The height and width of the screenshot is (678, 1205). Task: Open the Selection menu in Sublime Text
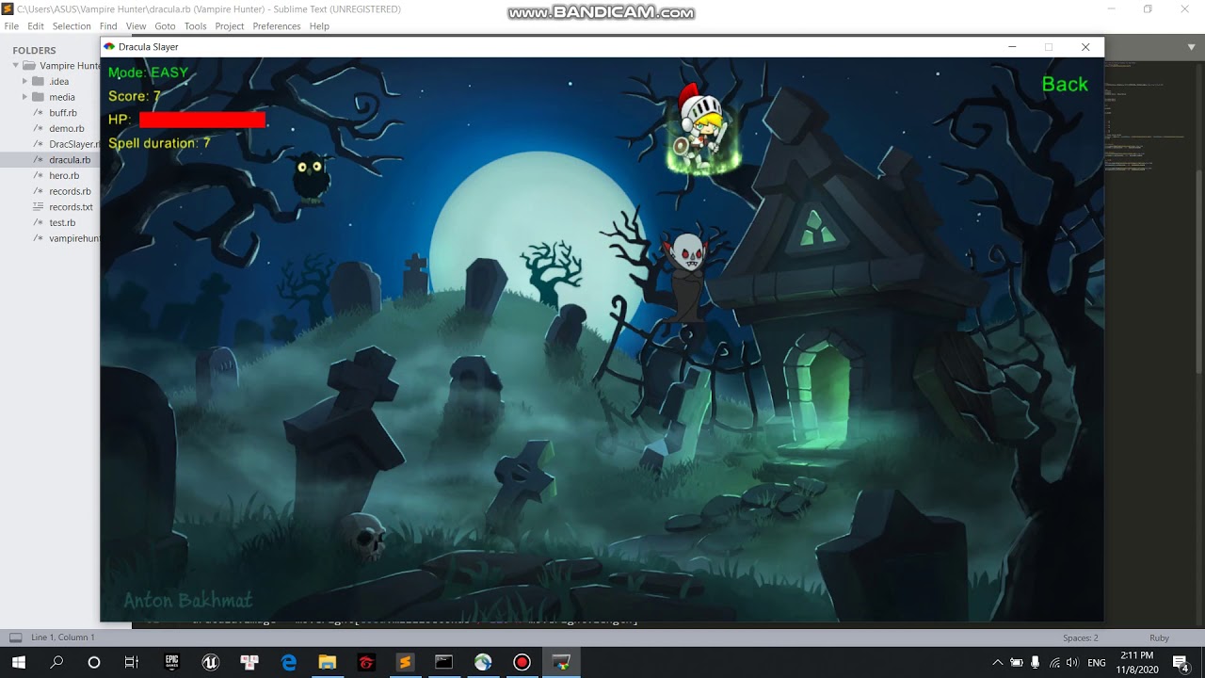point(72,26)
